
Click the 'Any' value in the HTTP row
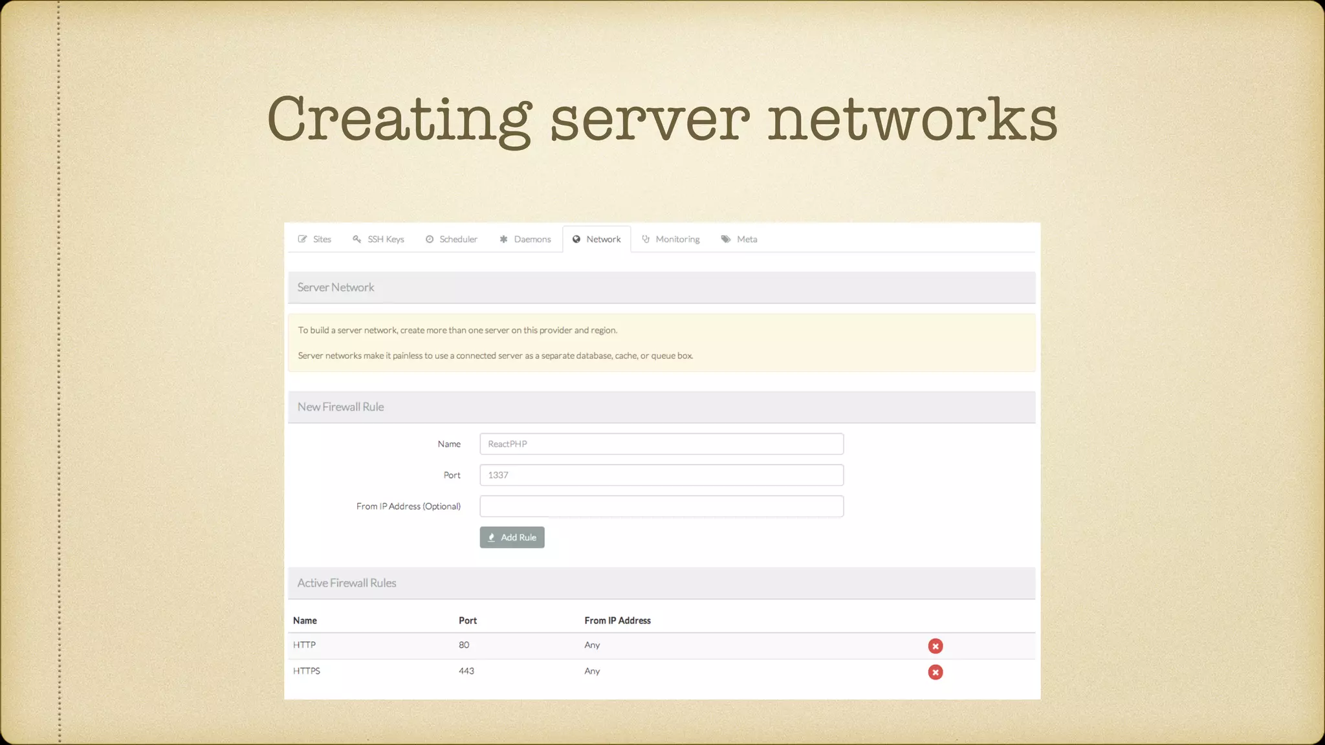(x=592, y=645)
